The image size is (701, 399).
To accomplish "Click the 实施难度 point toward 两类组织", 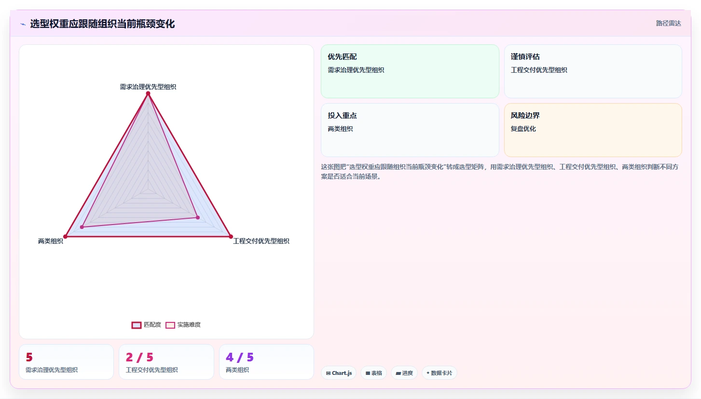I will pyautogui.click(x=82, y=227).
